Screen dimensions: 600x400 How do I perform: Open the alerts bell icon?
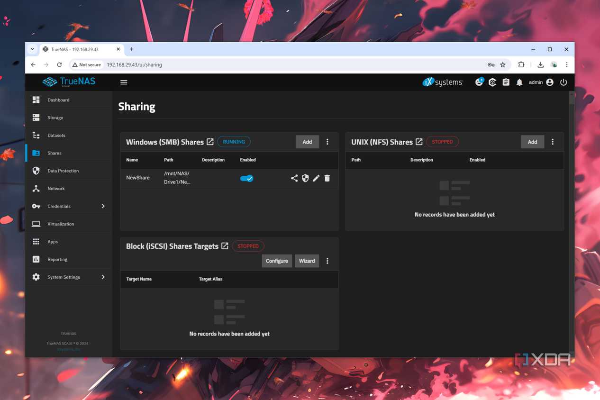[x=519, y=82]
